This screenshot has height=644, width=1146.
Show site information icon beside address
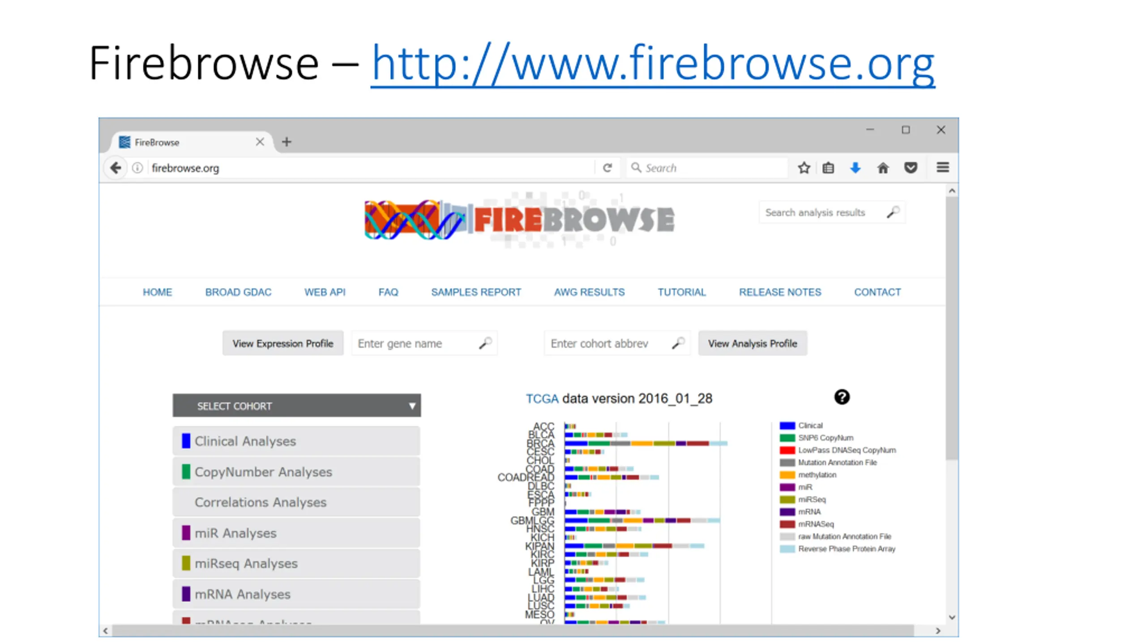point(137,168)
